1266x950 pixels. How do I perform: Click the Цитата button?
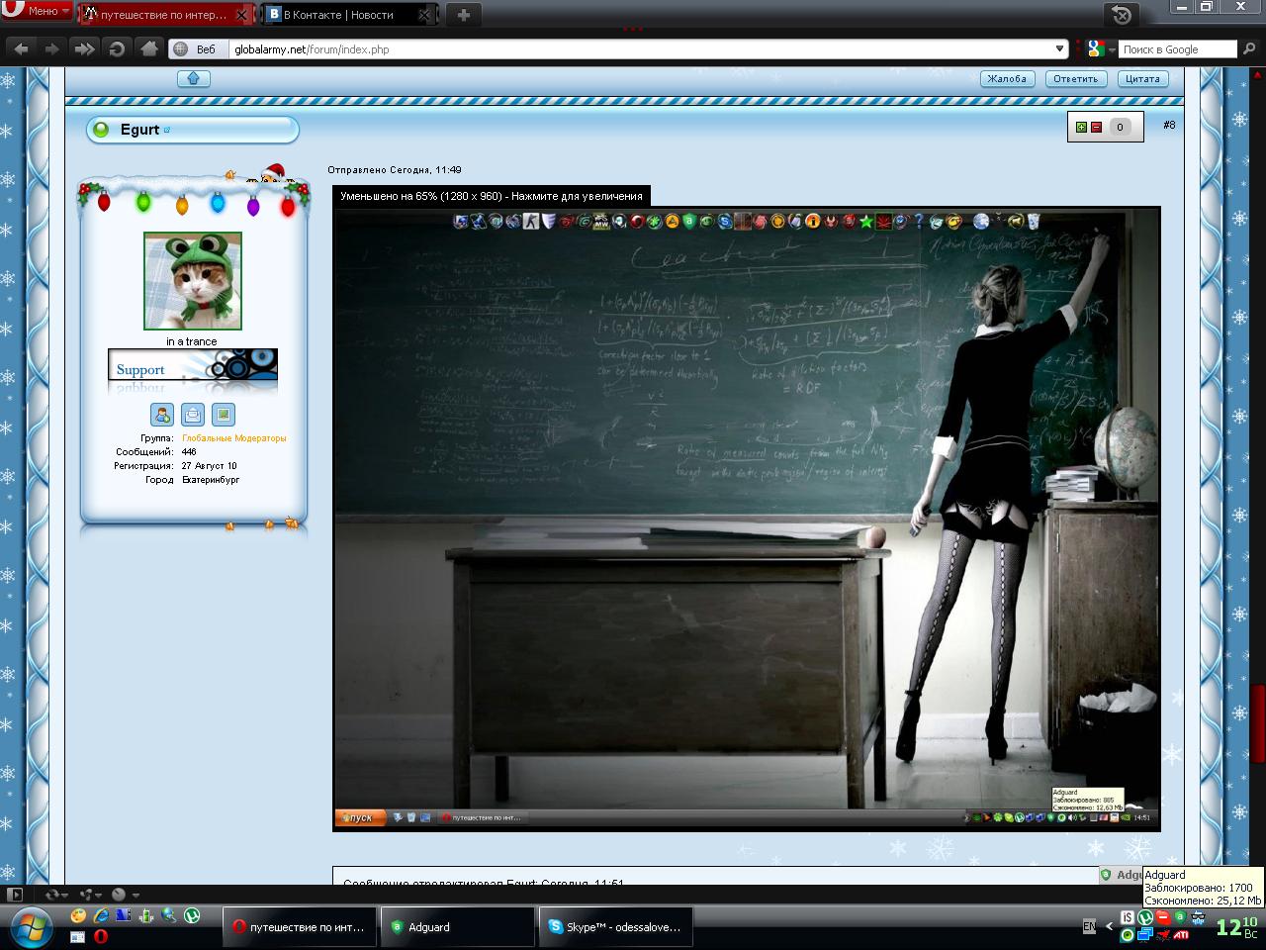pos(1142,79)
